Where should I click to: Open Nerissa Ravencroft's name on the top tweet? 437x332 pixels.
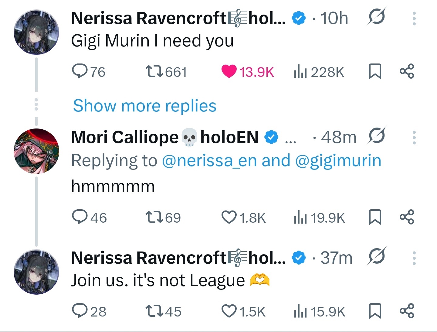pos(149,18)
